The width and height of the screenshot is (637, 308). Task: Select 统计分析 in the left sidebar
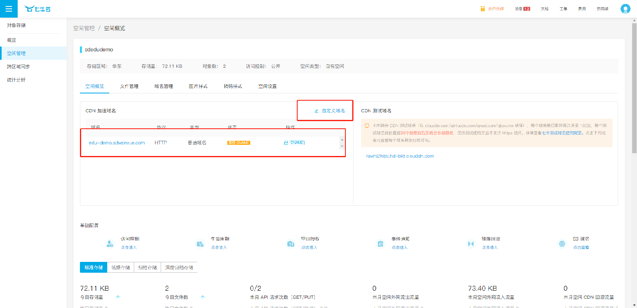33,80
